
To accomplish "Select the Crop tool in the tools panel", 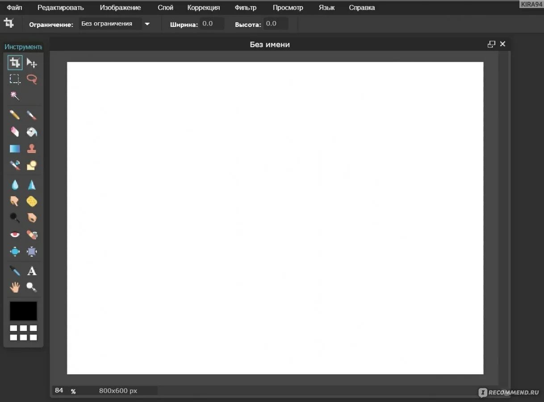I will pos(15,63).
